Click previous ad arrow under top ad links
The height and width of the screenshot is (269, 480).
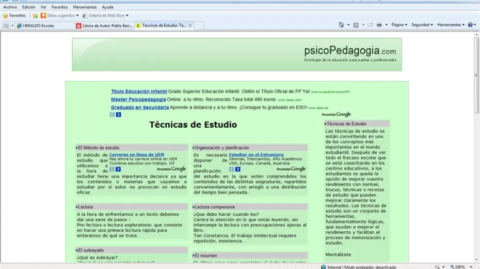[112, 115]
